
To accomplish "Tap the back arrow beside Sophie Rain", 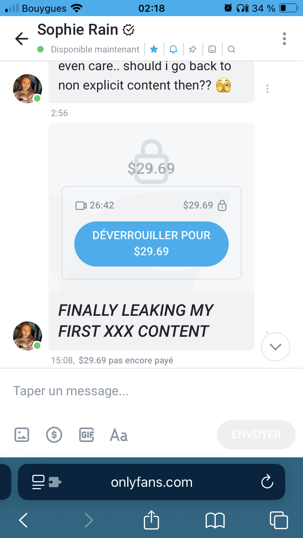I will tap(22, 39).
